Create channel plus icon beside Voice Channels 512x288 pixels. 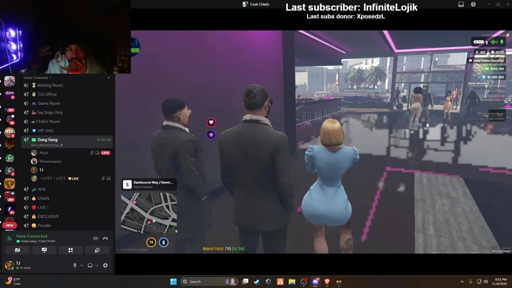(108, 78)
